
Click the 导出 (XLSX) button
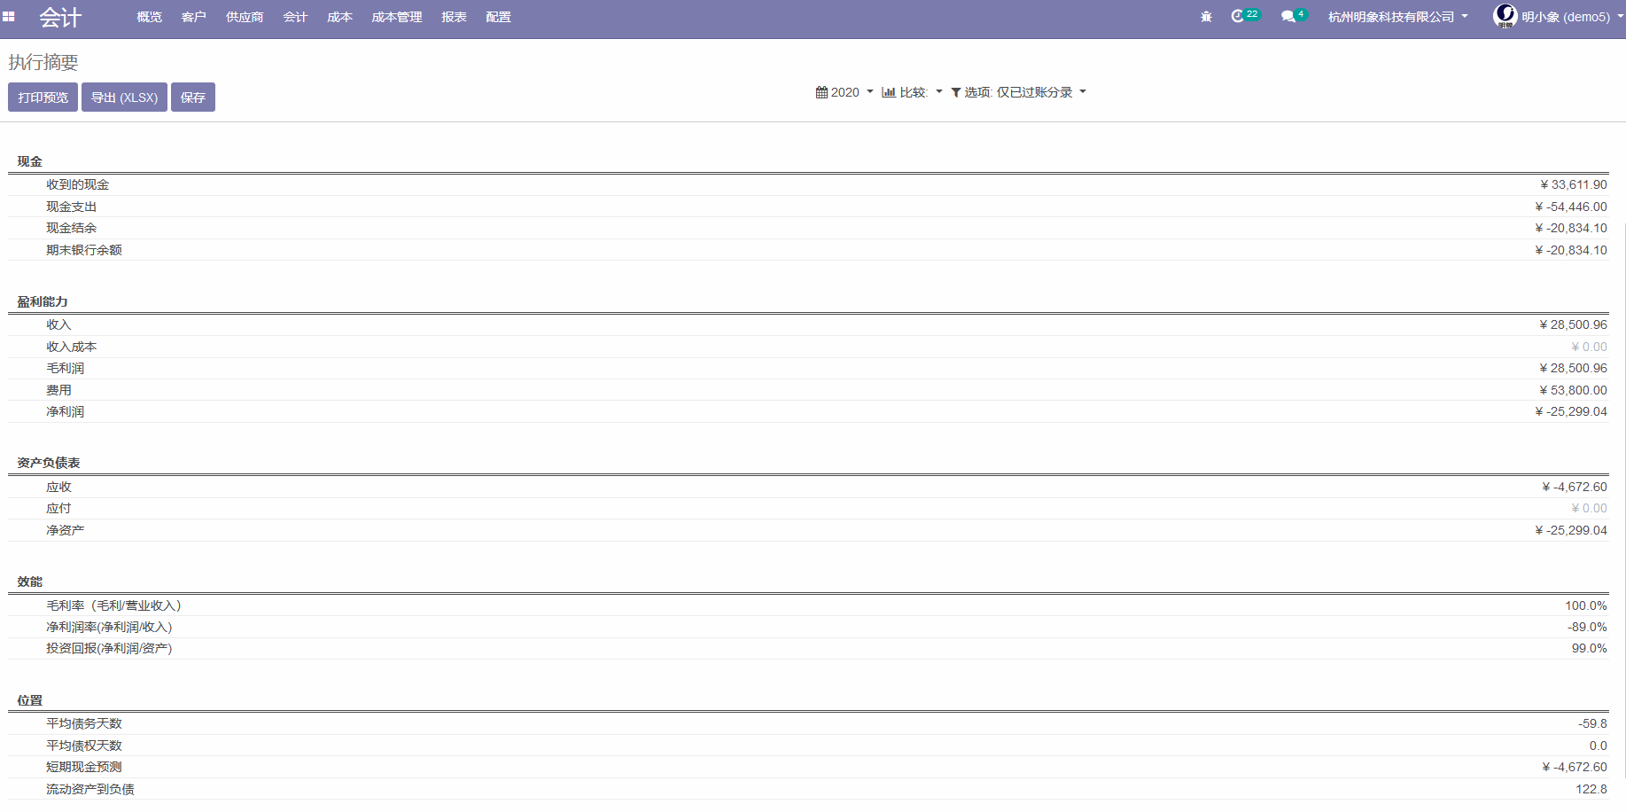(124, 98)
